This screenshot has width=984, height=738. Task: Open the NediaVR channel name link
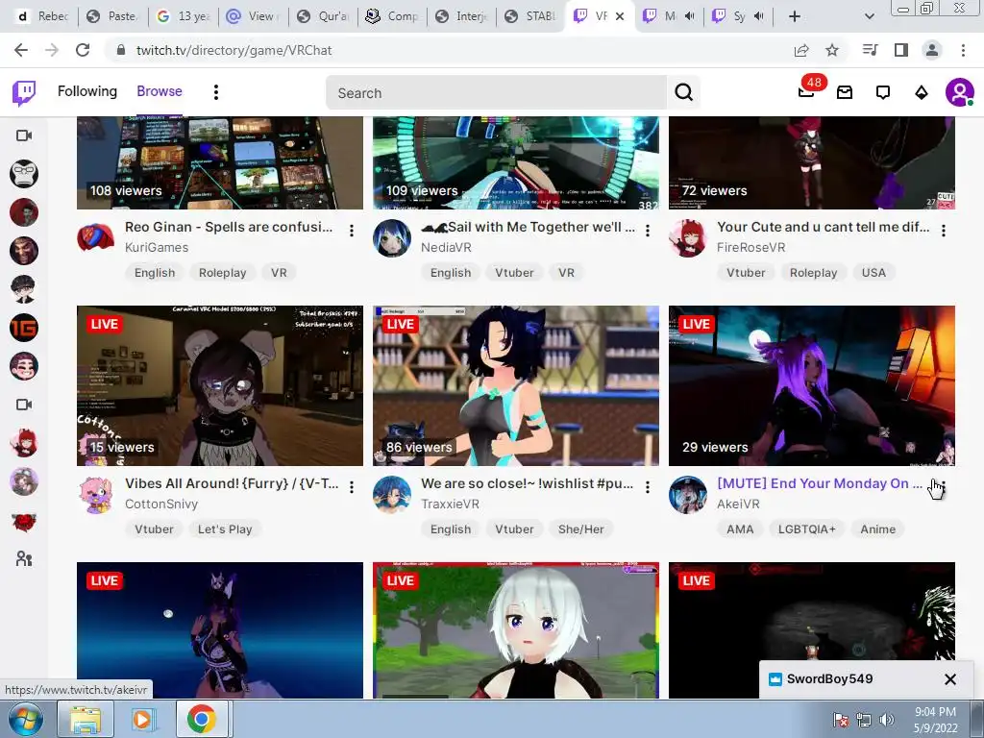(446, 247)
